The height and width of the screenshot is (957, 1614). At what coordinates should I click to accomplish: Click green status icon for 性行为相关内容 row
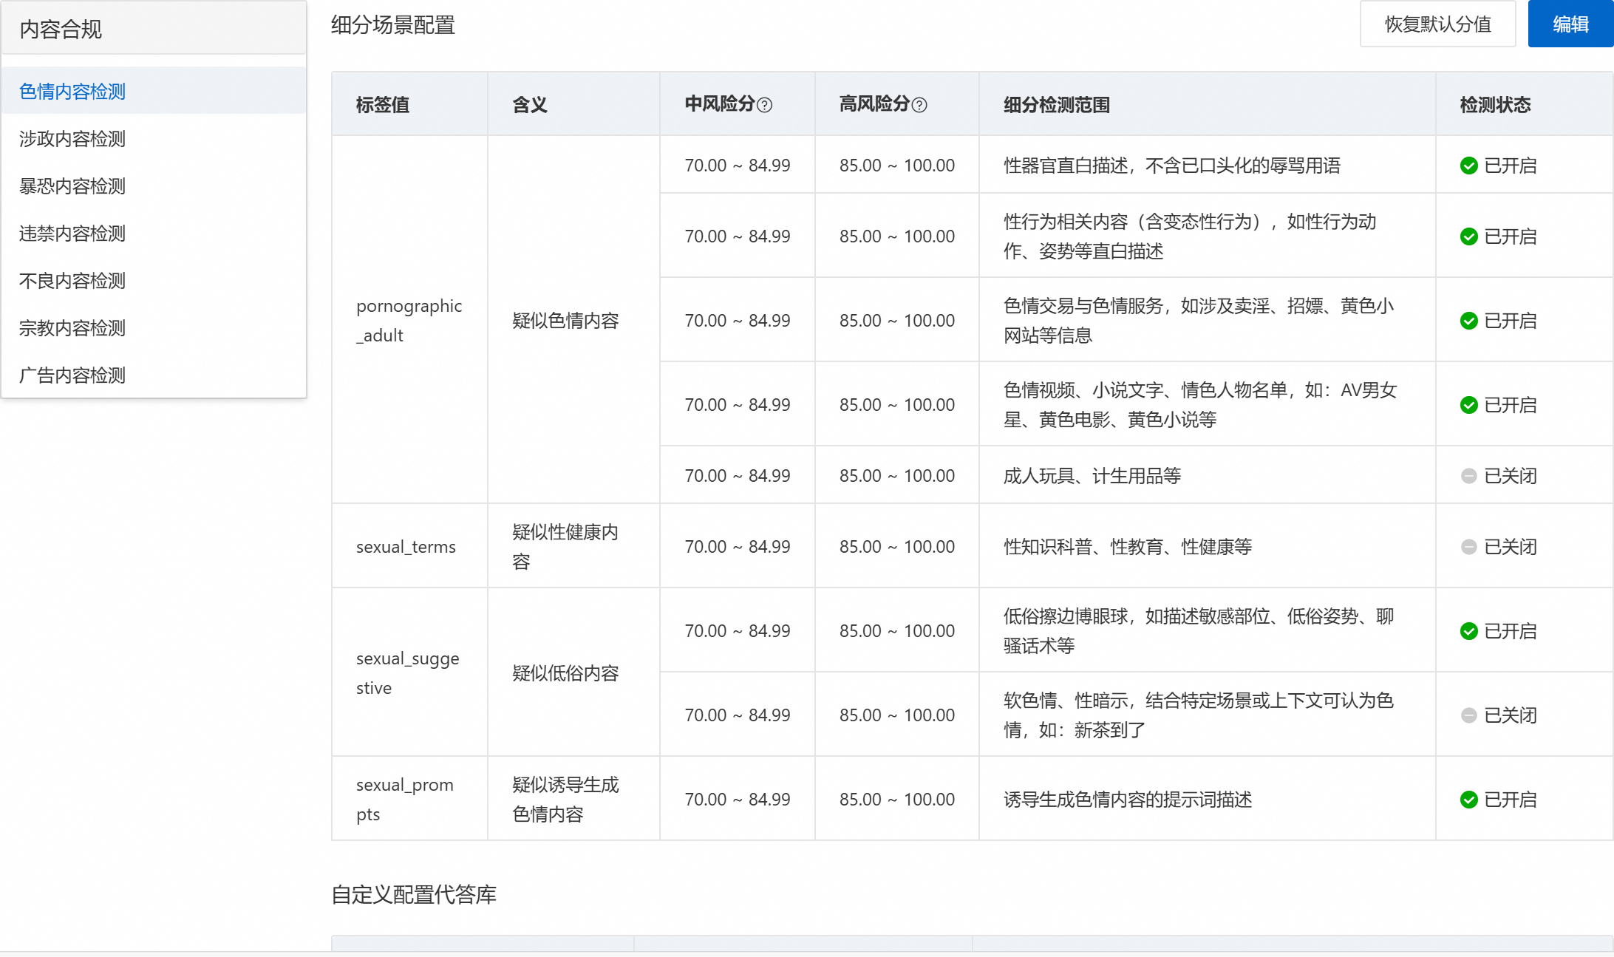[x=1468, y=236]
